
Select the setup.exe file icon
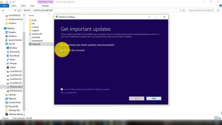tap(30, 44)
